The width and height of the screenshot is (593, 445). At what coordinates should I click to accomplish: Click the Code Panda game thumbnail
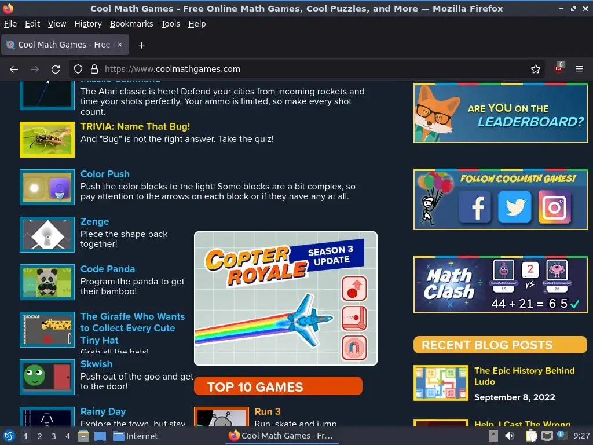click(x=47, y=282)
